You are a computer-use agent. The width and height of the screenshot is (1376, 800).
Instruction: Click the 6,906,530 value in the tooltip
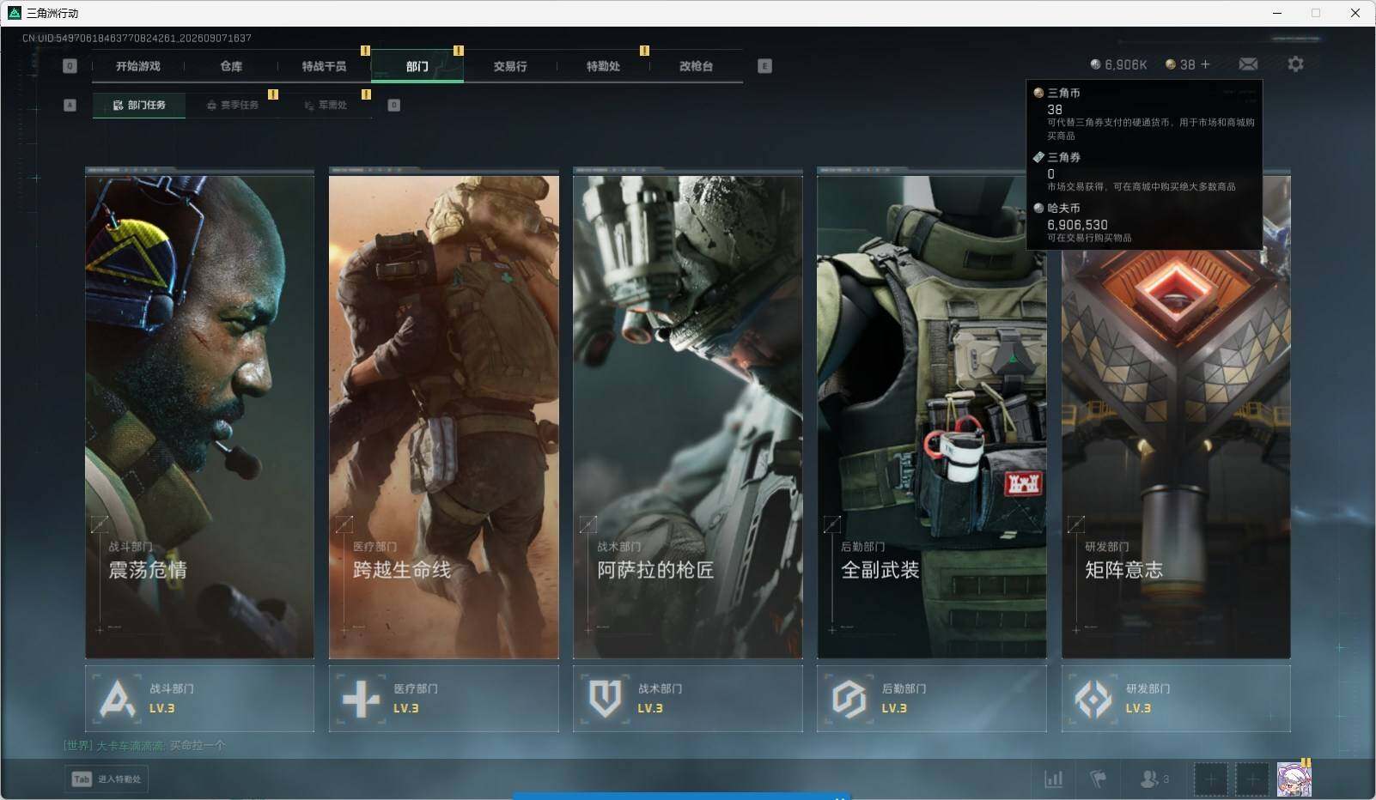[x=1077, y=225]
